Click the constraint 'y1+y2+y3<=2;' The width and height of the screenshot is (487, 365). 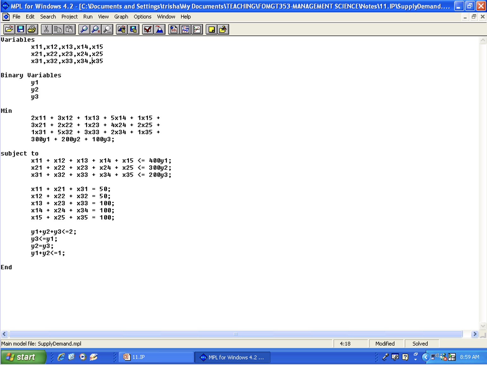(x=54, y=232)
